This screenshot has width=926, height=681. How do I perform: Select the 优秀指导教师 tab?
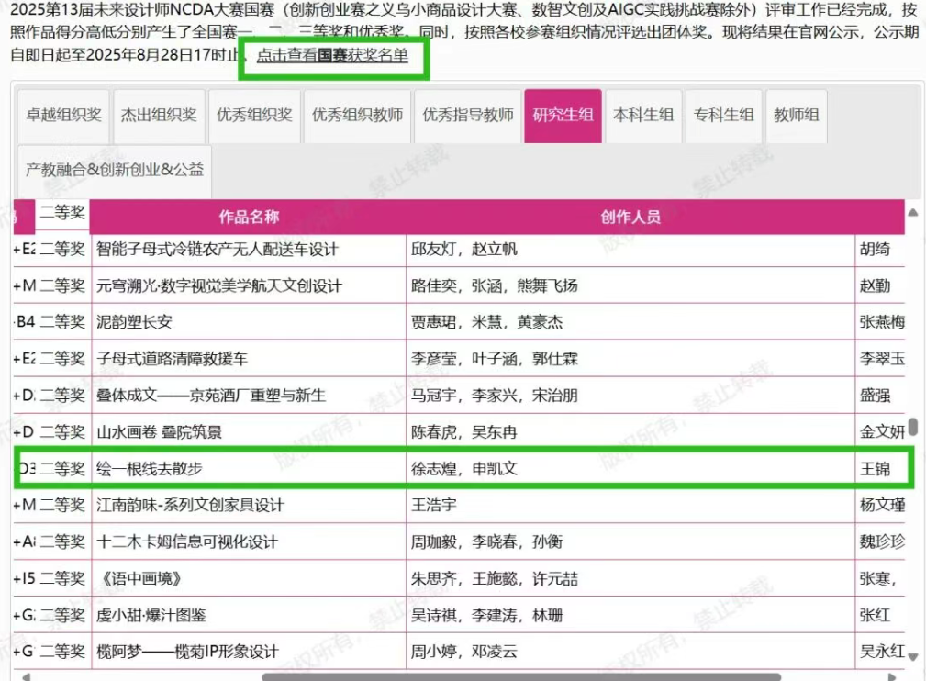click(x=468, y=116)
